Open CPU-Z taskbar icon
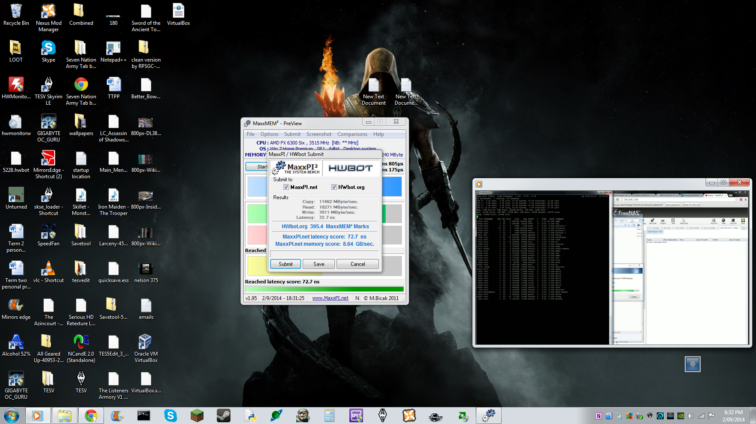The width and height of the screenshot is (756, 424). pos(356,415)
